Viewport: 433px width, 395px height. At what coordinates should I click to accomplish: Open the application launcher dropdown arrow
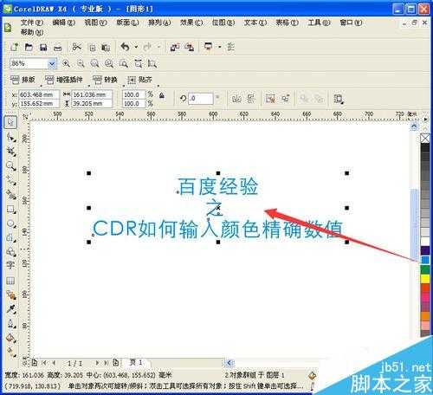220,47
